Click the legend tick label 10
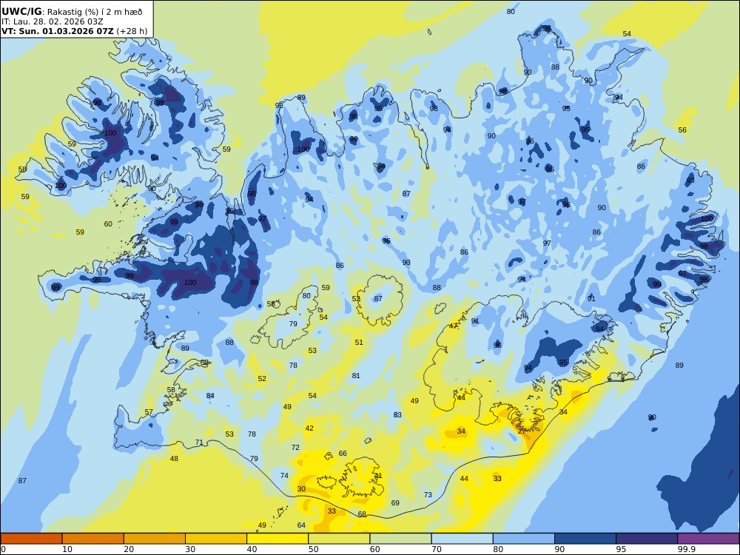Screen dimensions: 740x555 [67, 549]
